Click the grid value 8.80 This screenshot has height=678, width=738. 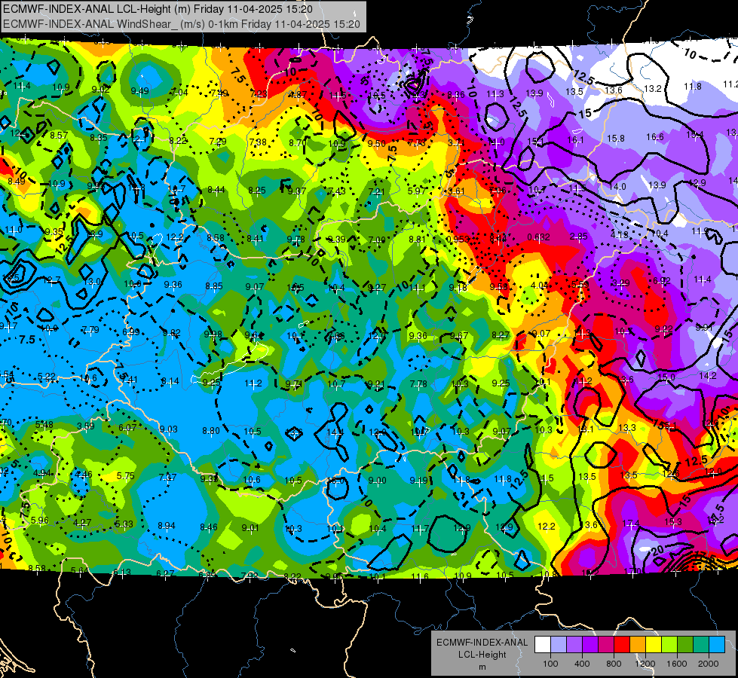coord(211,430)
